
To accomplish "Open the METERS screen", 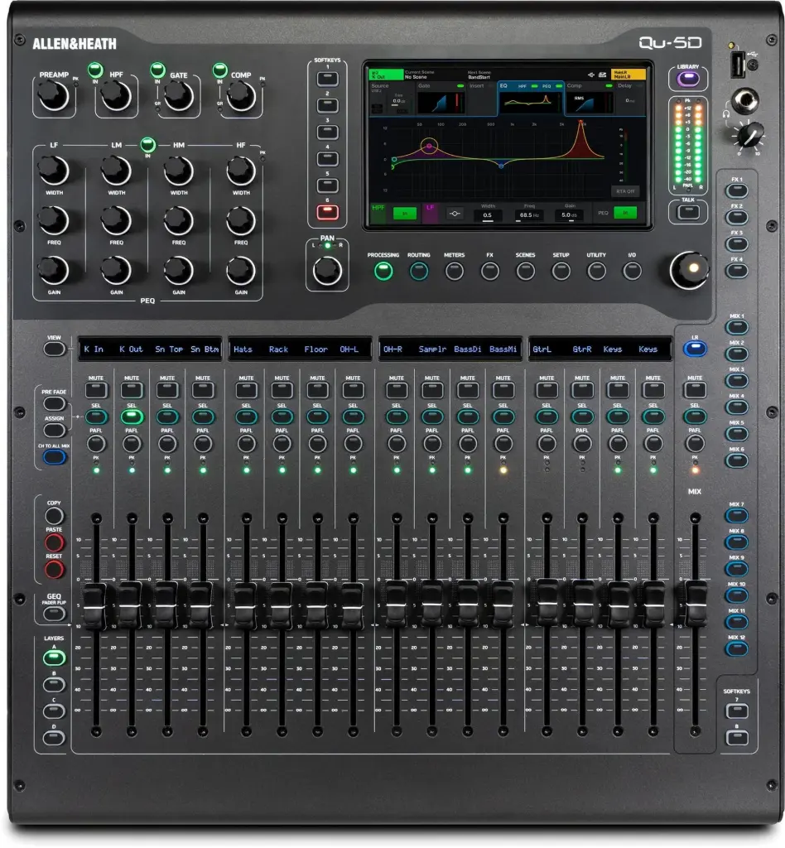I will (x=455, y=270).
